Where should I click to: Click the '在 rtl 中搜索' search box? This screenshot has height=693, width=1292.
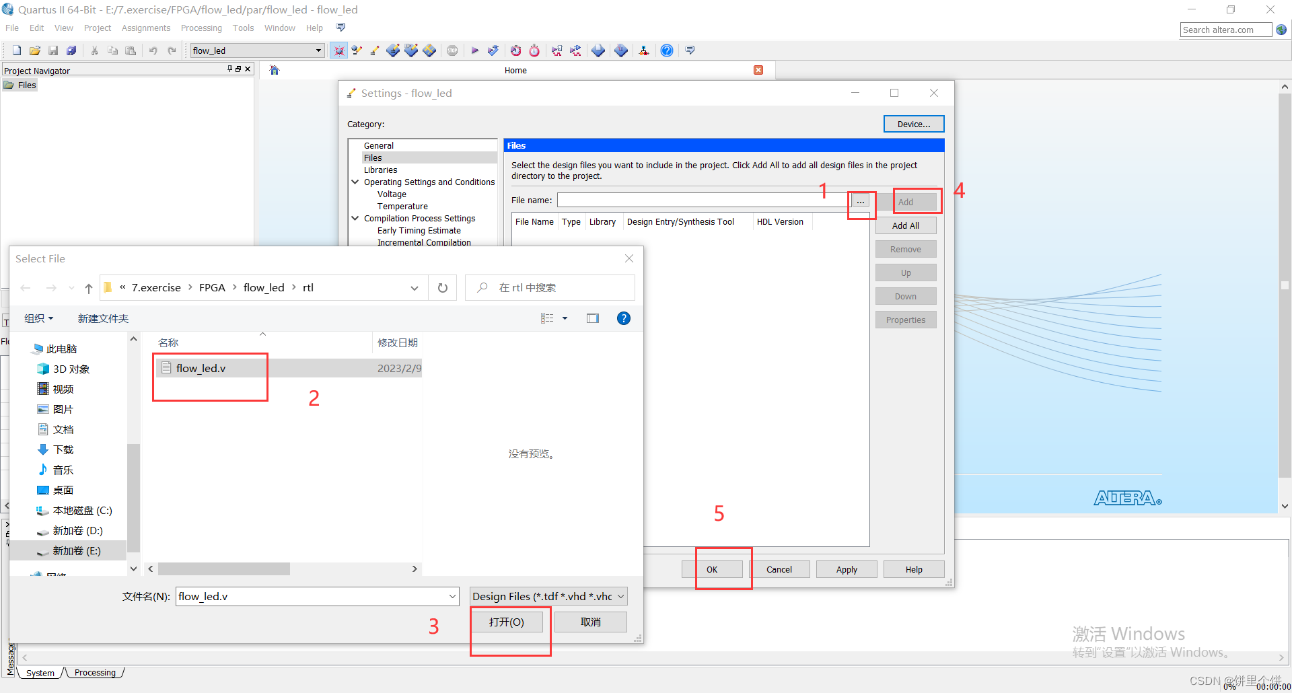click(x=550, y=288)
